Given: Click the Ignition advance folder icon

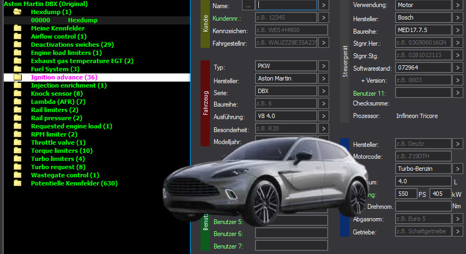Looking at the screenshot, I should click(17, 77).
